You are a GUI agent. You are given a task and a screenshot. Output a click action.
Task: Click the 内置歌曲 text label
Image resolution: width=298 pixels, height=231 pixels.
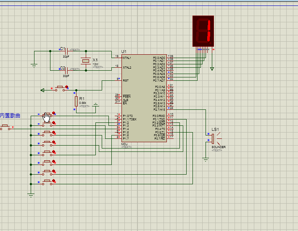pyautogui.click(x=10, y=115)
